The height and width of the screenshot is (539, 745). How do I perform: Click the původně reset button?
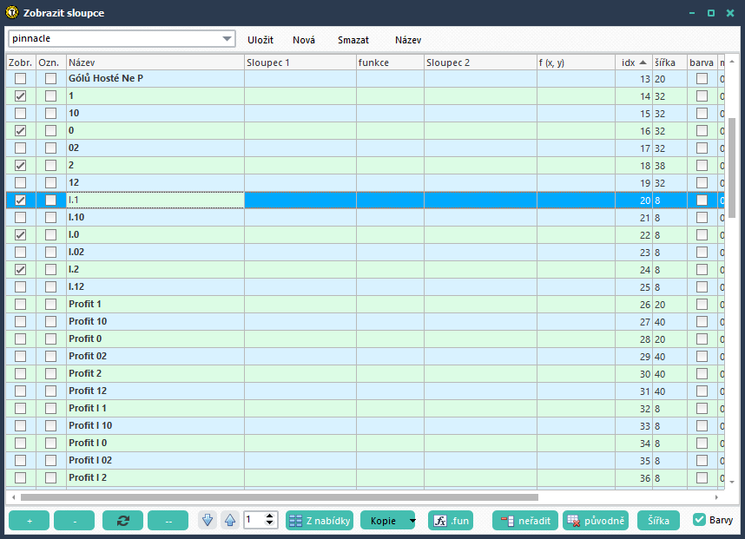point(596,521)
